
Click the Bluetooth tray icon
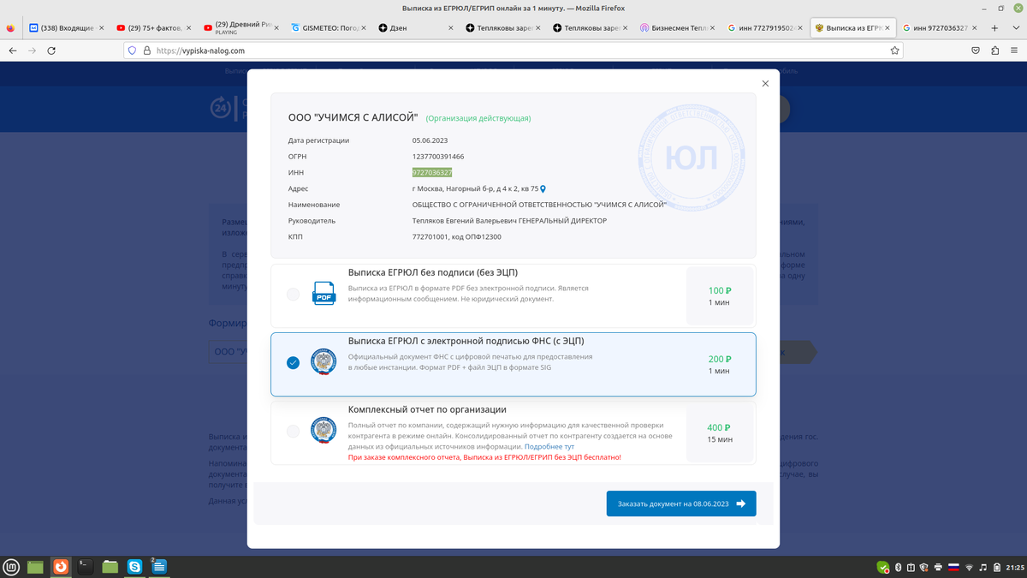coord(898,568)
